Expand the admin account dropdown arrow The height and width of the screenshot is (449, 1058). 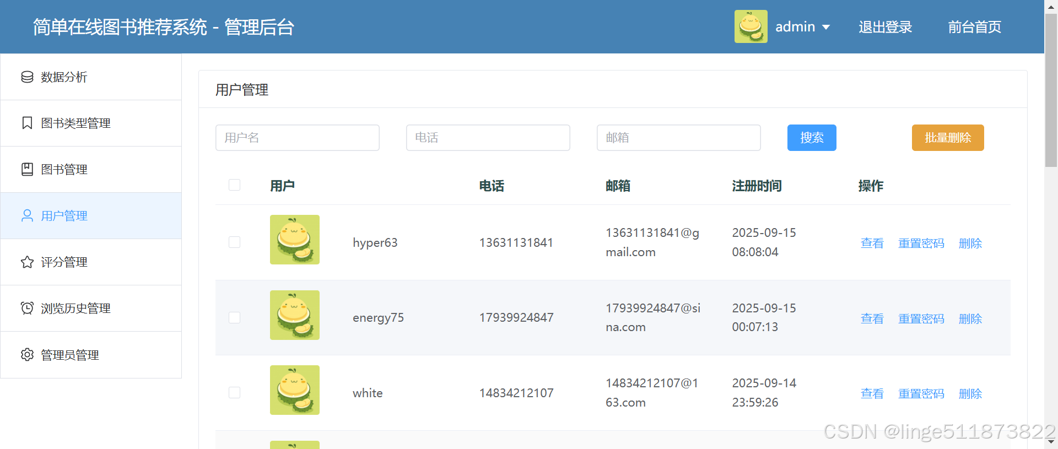pos(826,27)
